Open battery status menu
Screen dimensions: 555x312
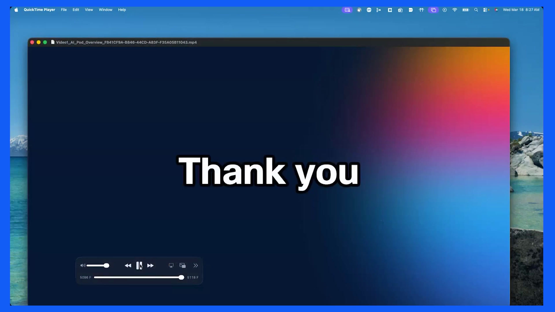[x=465, y=10]
